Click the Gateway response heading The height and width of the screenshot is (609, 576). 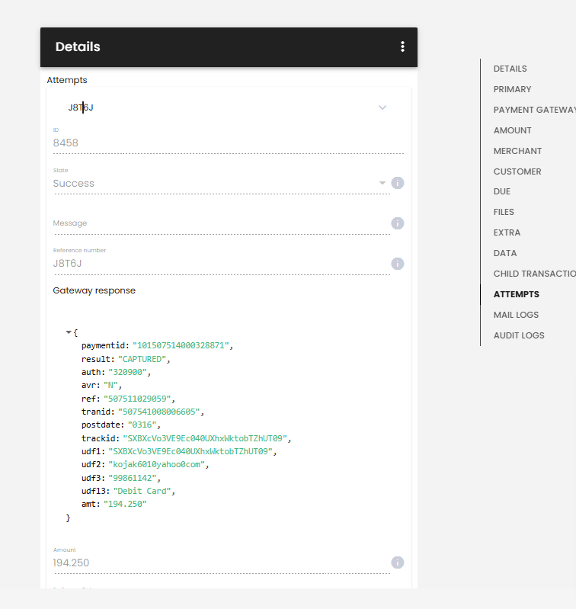(x=94, y=290)
